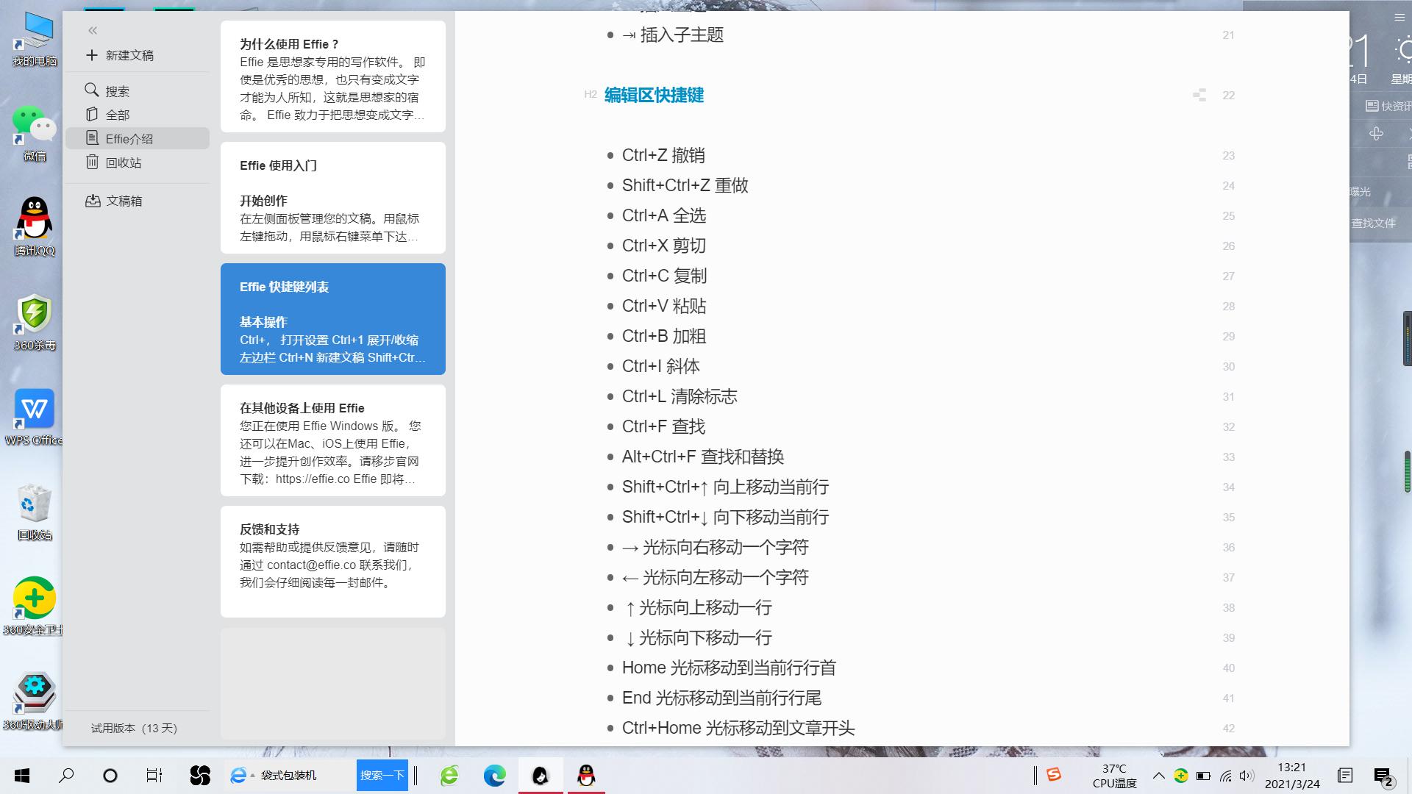Open volume control from system tray

pyautogui.click(x=1247, y=775)
